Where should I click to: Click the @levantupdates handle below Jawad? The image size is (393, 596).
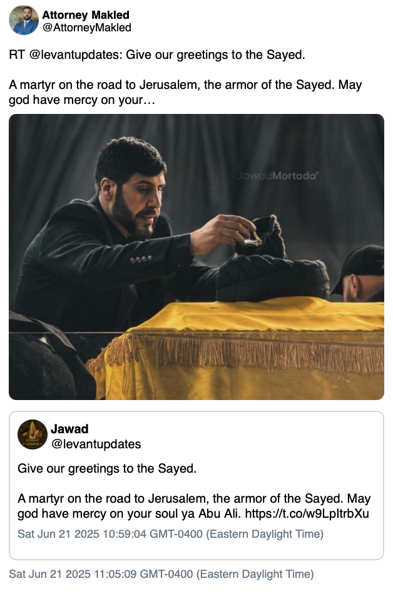(96, 444)
